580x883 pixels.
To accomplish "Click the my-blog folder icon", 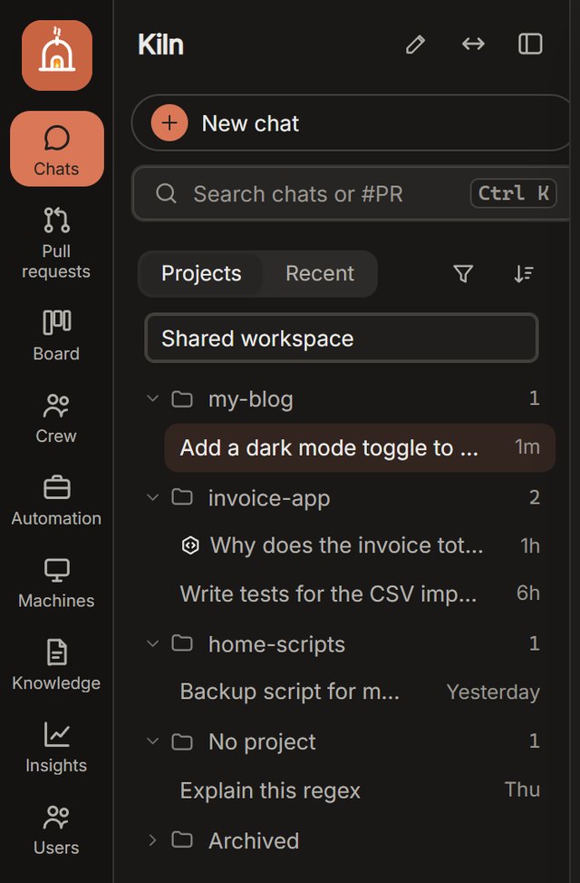I will [x=182, y=399].
